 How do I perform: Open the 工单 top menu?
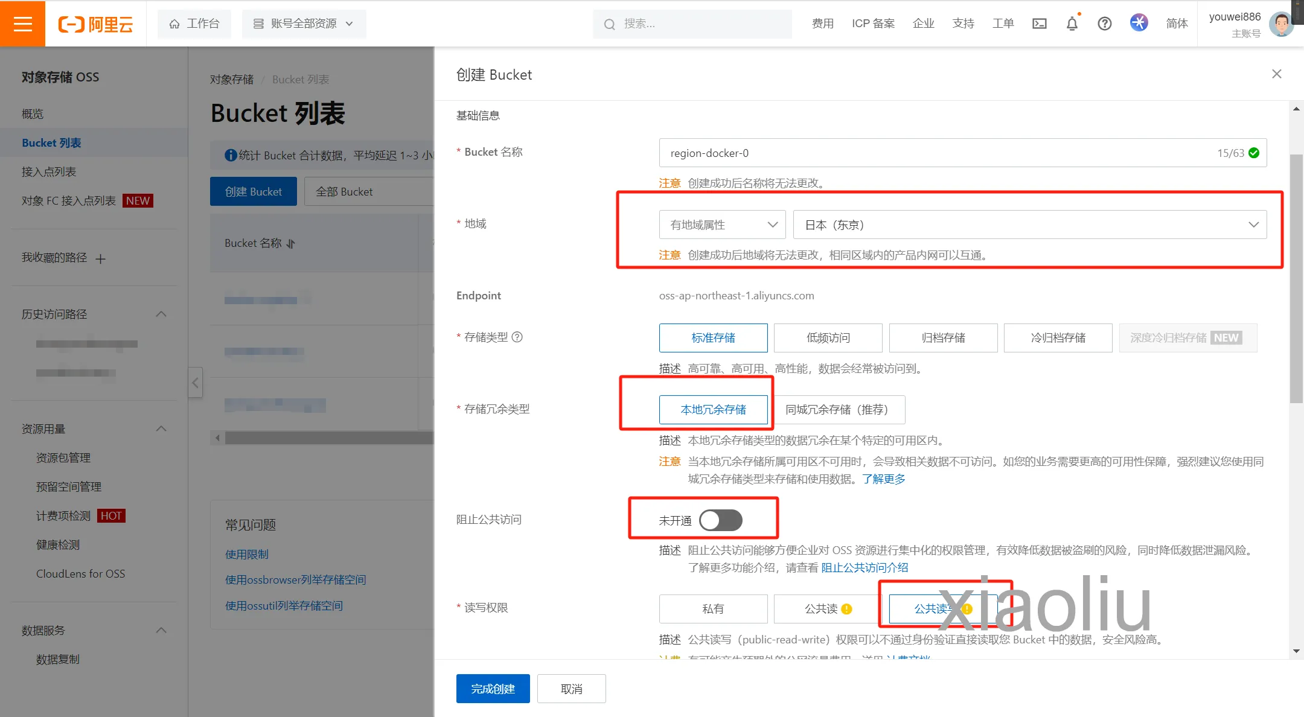1003,24
